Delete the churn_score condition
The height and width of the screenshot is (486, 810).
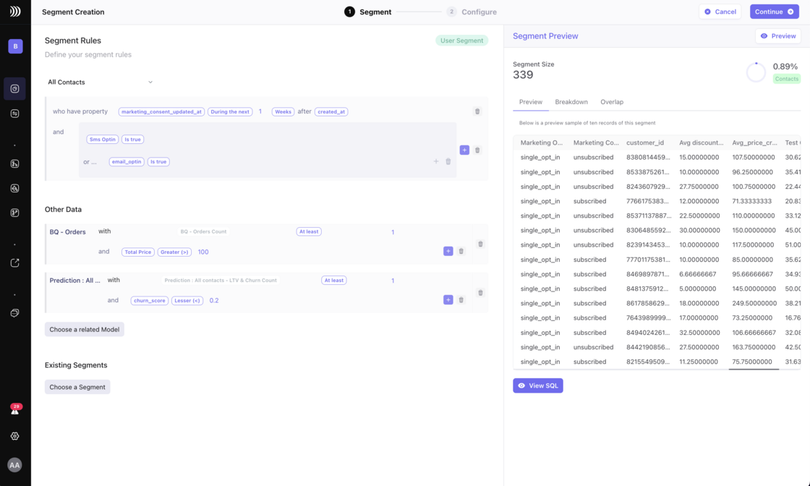(461, 299)
